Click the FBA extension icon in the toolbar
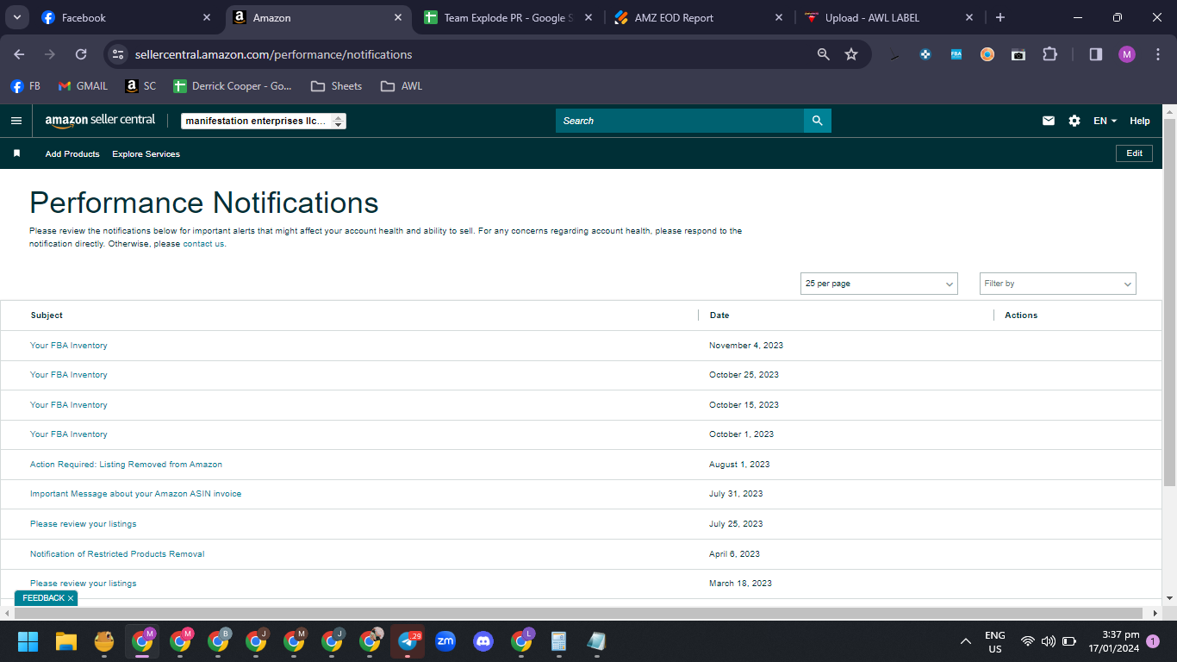 (956, 54)
